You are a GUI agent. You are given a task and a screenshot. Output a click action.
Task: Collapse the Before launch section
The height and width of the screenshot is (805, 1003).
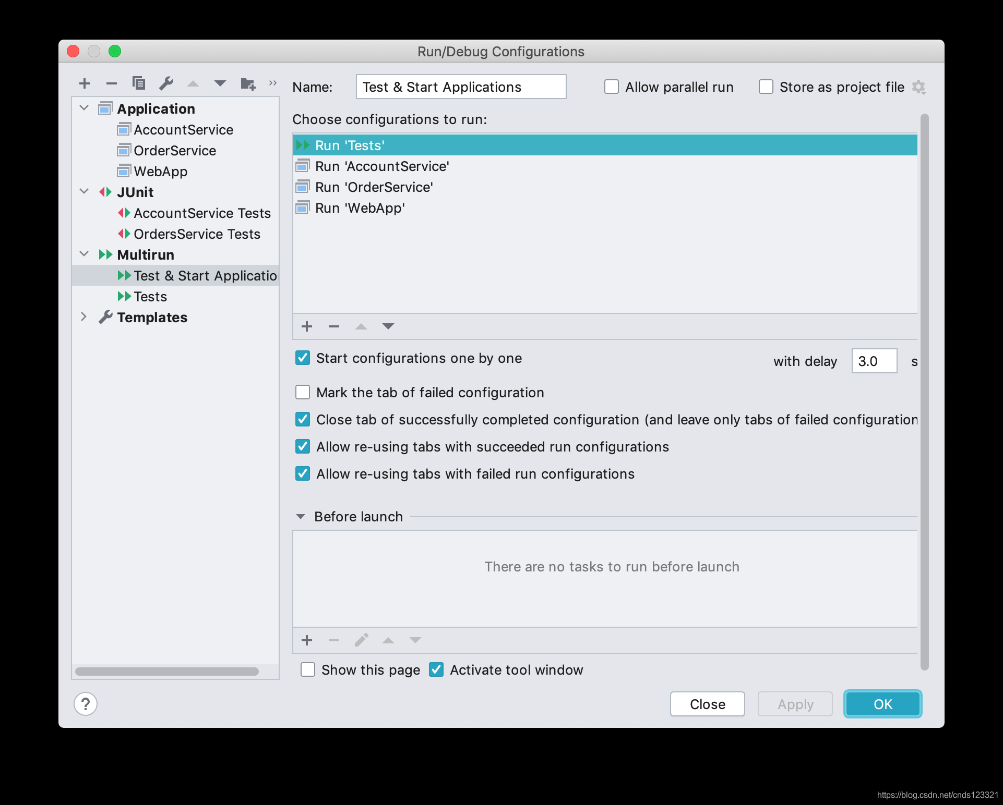click(301, 517)
